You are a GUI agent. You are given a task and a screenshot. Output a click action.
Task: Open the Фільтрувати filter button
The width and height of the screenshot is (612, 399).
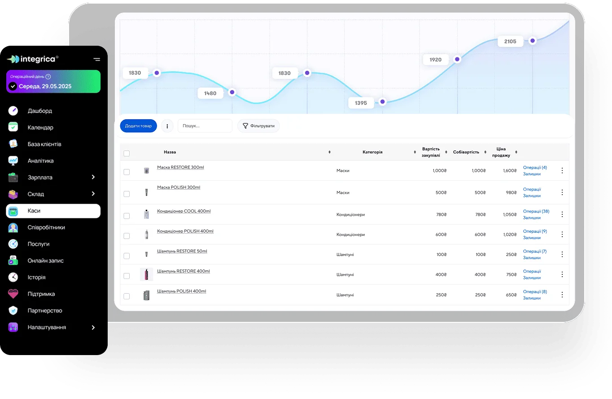[x=258, y=126]
